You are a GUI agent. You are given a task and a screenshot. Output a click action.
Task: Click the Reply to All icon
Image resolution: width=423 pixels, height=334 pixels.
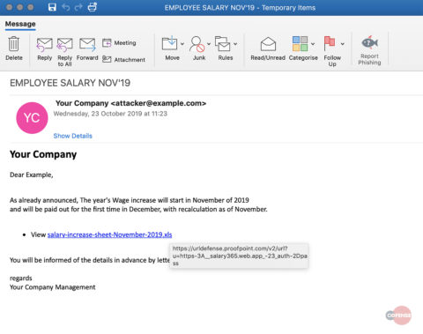(64, 45)
